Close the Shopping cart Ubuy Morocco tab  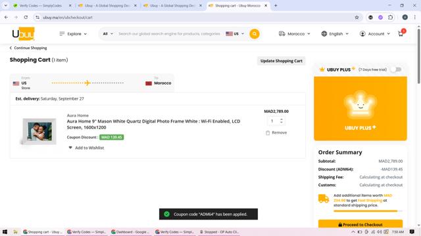(266, 6)
